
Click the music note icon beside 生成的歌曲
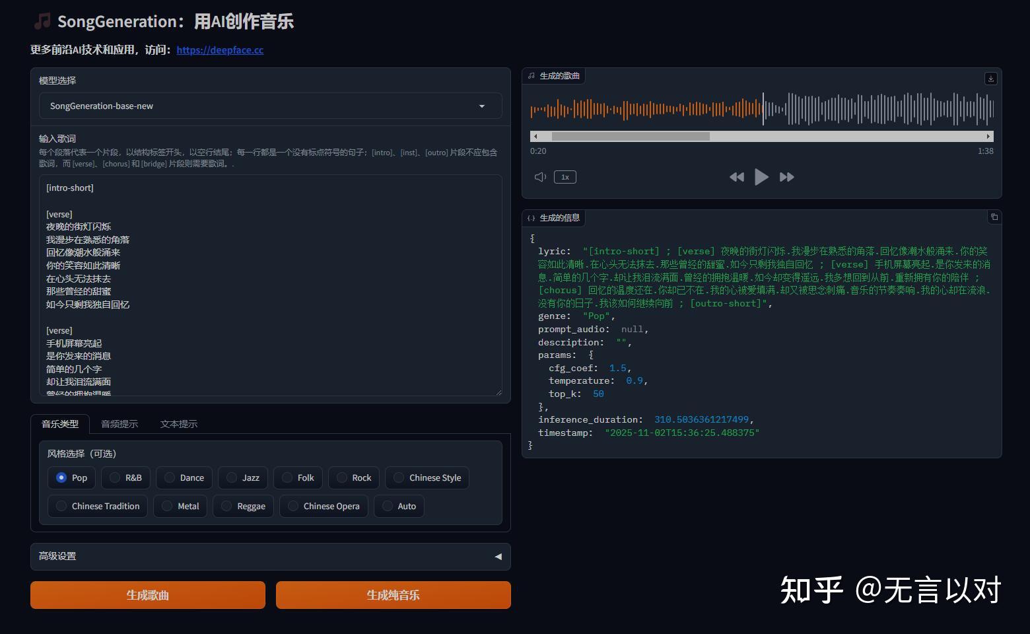point(531,75)
